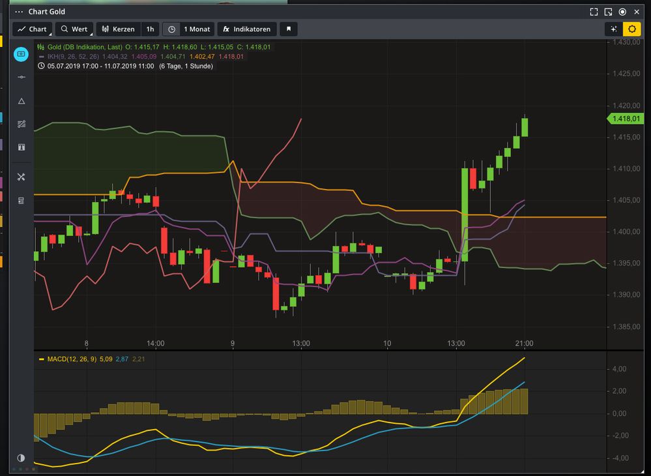
Task: Open the Wert search dropdown
Action: coord(74,29)
